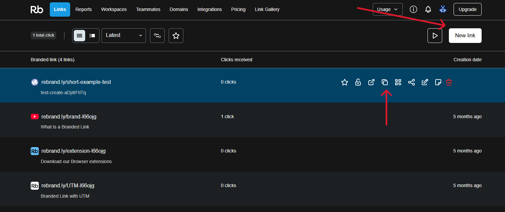Go to the Reports tab
This screenshot has height=212, width=505.
(83, 9)
